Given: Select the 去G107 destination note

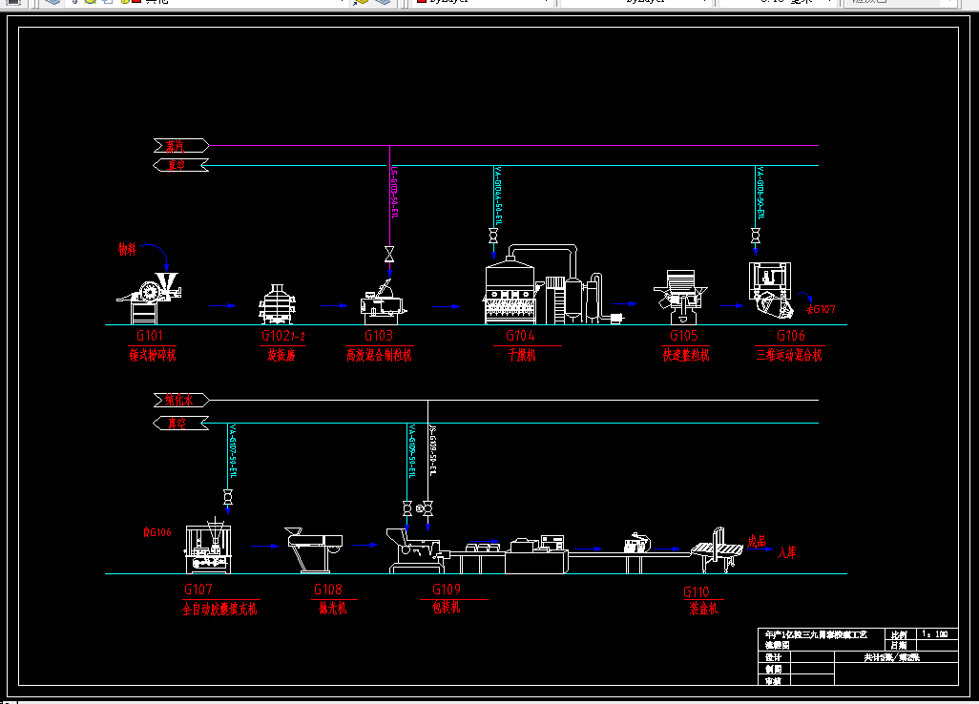Looking at the screenshot, I should [821, 309].
